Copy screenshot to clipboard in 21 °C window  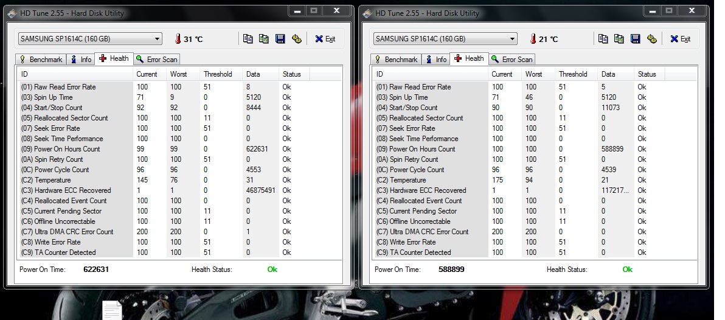pyautogui.click(x=619, y=39)
